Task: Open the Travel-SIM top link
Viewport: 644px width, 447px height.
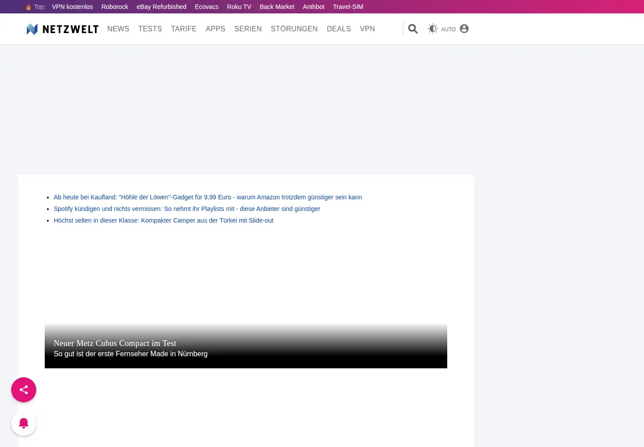Action: pos(348,7)
